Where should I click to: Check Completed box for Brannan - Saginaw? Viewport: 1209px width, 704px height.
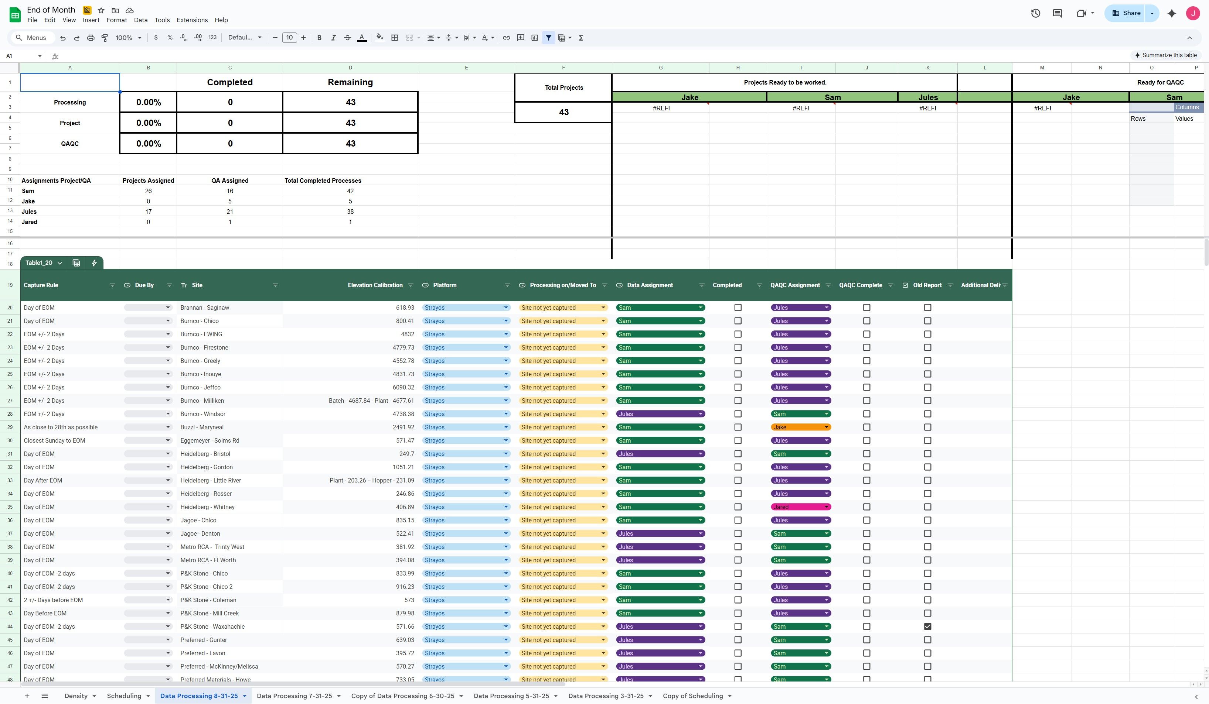click(x=738, y=308)
